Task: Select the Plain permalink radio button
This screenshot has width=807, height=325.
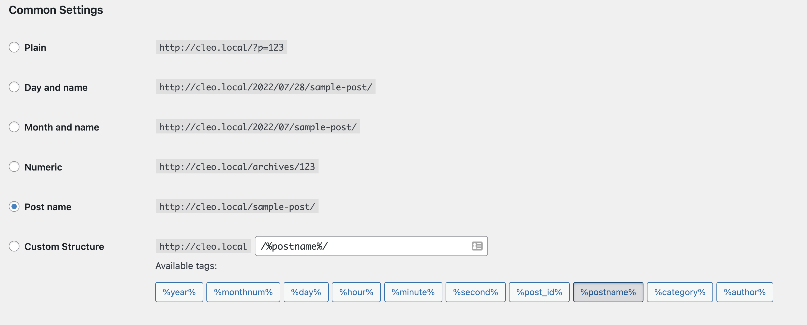Action: pyautogui.click(x=14, y=48)
